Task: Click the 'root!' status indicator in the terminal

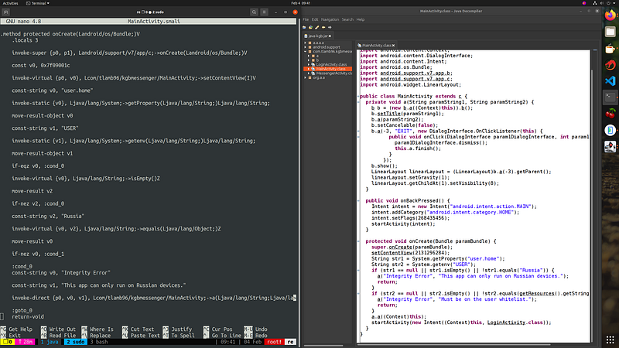Action: [x=274, y=342]
